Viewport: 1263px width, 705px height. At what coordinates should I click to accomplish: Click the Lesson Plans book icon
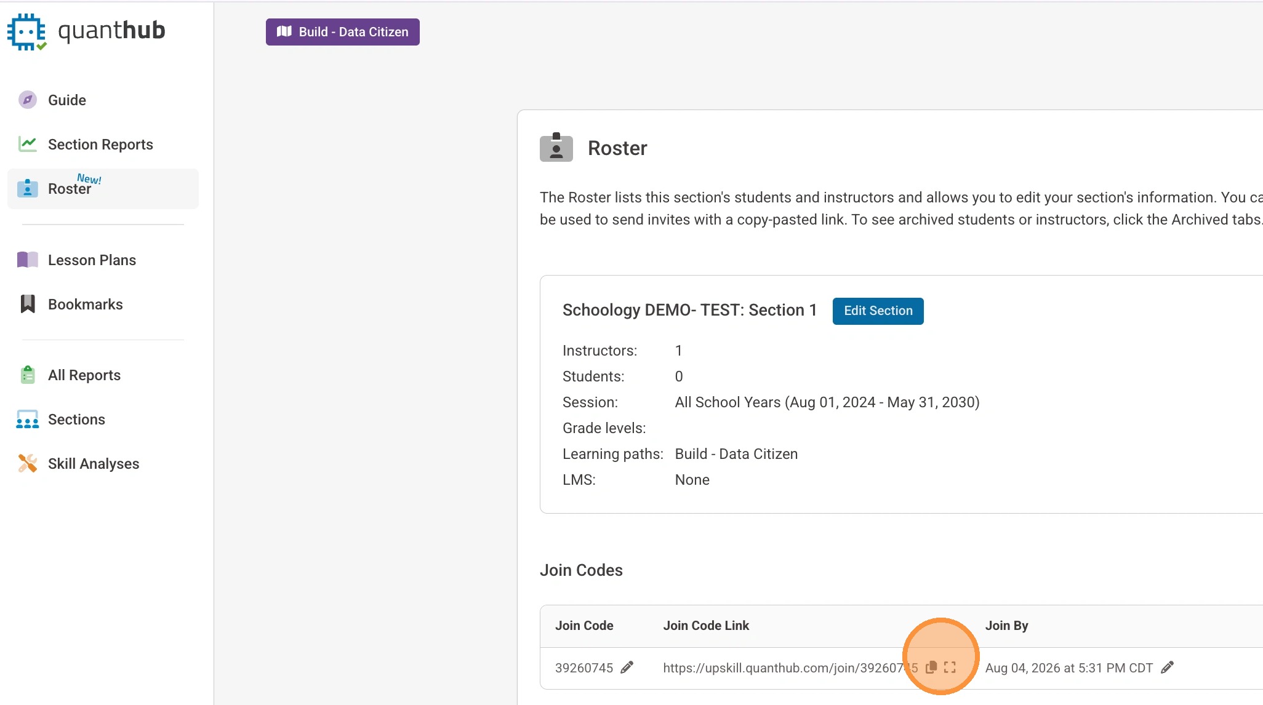pyautogui.click(x=27, y=260)
